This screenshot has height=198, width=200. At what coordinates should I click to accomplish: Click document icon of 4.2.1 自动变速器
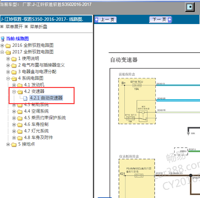click(x=25, y=98)
